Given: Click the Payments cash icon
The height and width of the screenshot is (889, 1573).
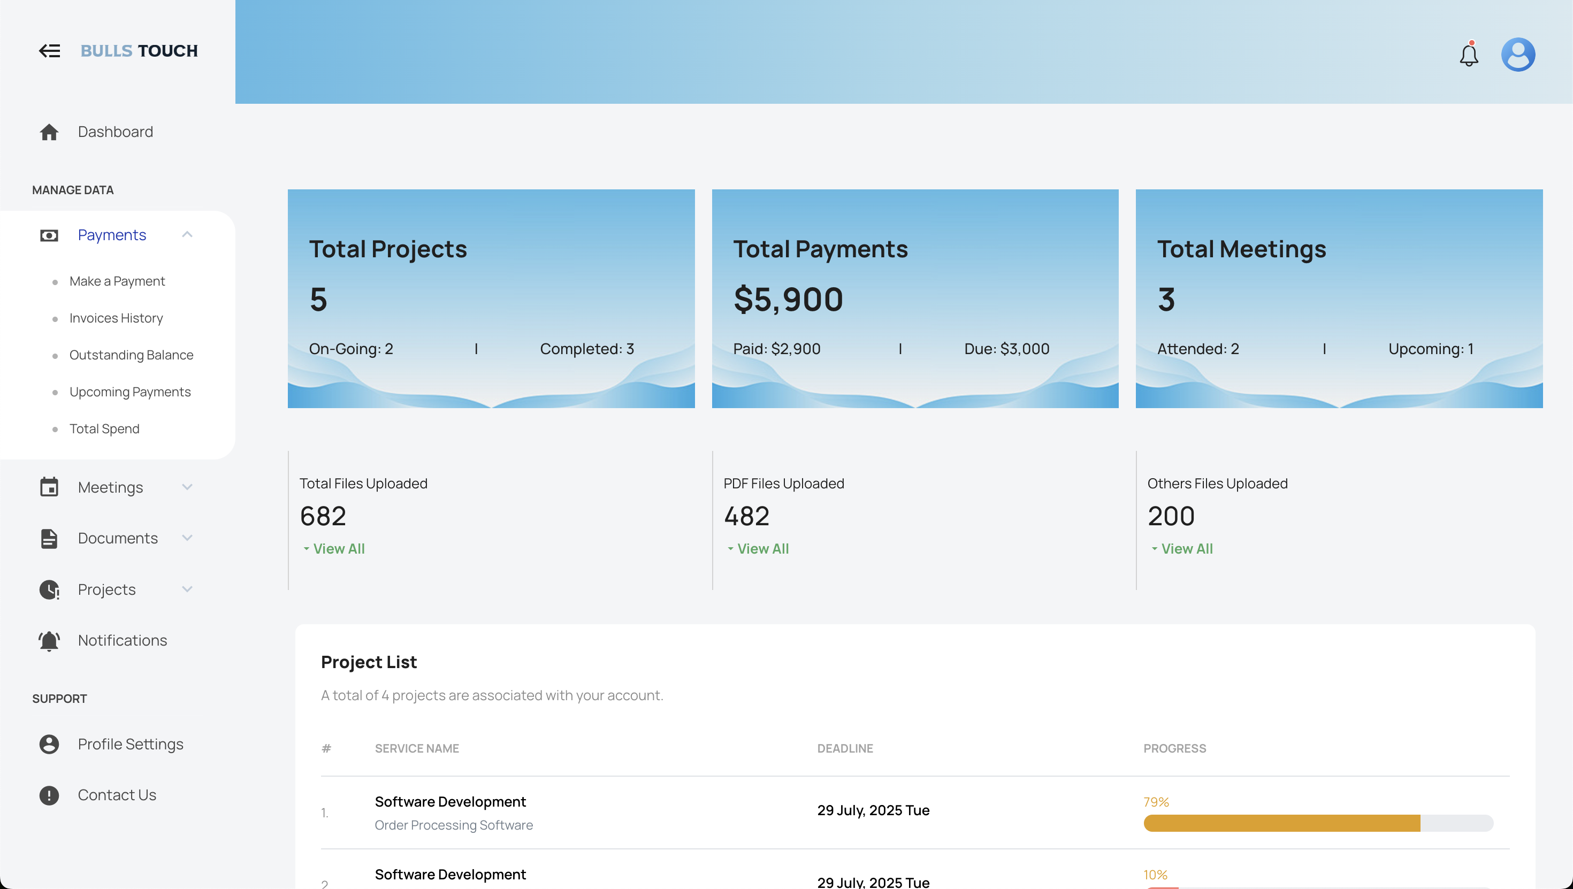Looking at the screenshot, I should [x=49, y=235].
